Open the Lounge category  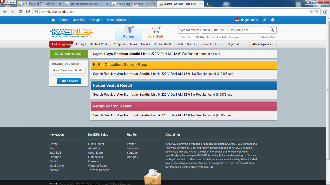81,44
